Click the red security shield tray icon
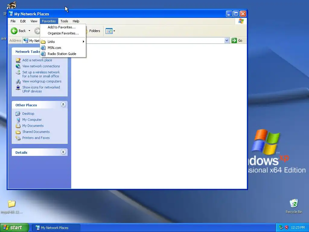Image resolution: width=309 pixels, height=232 pixels. click(x=287, y=227)
